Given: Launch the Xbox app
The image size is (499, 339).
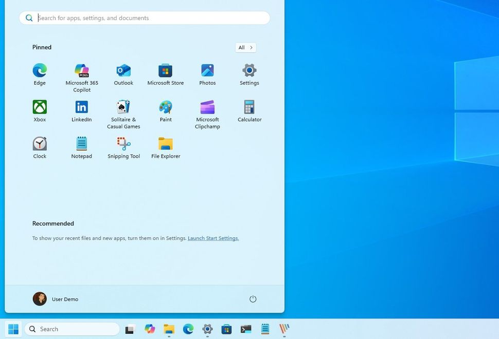Looking at the screenshot, I should pos(40,107).
